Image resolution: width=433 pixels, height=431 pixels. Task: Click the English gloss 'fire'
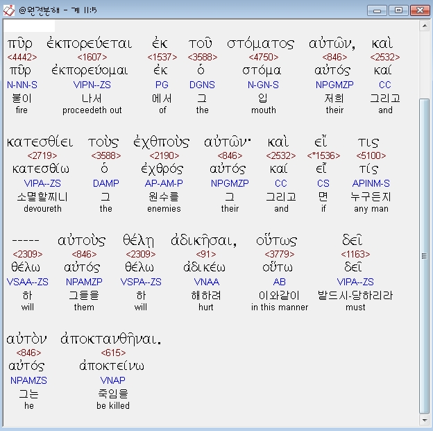click(x=22, y=110)
